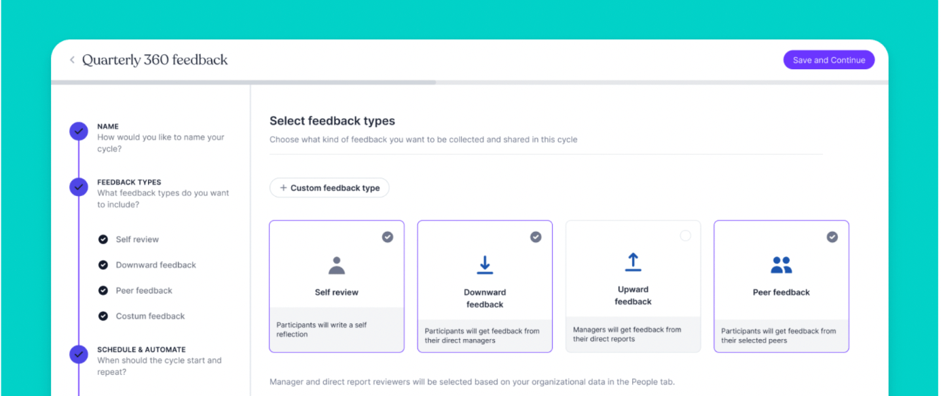Click the checkmark icon beside NAME step
This screenshot has height=396, width=941.
pos(78,132)
